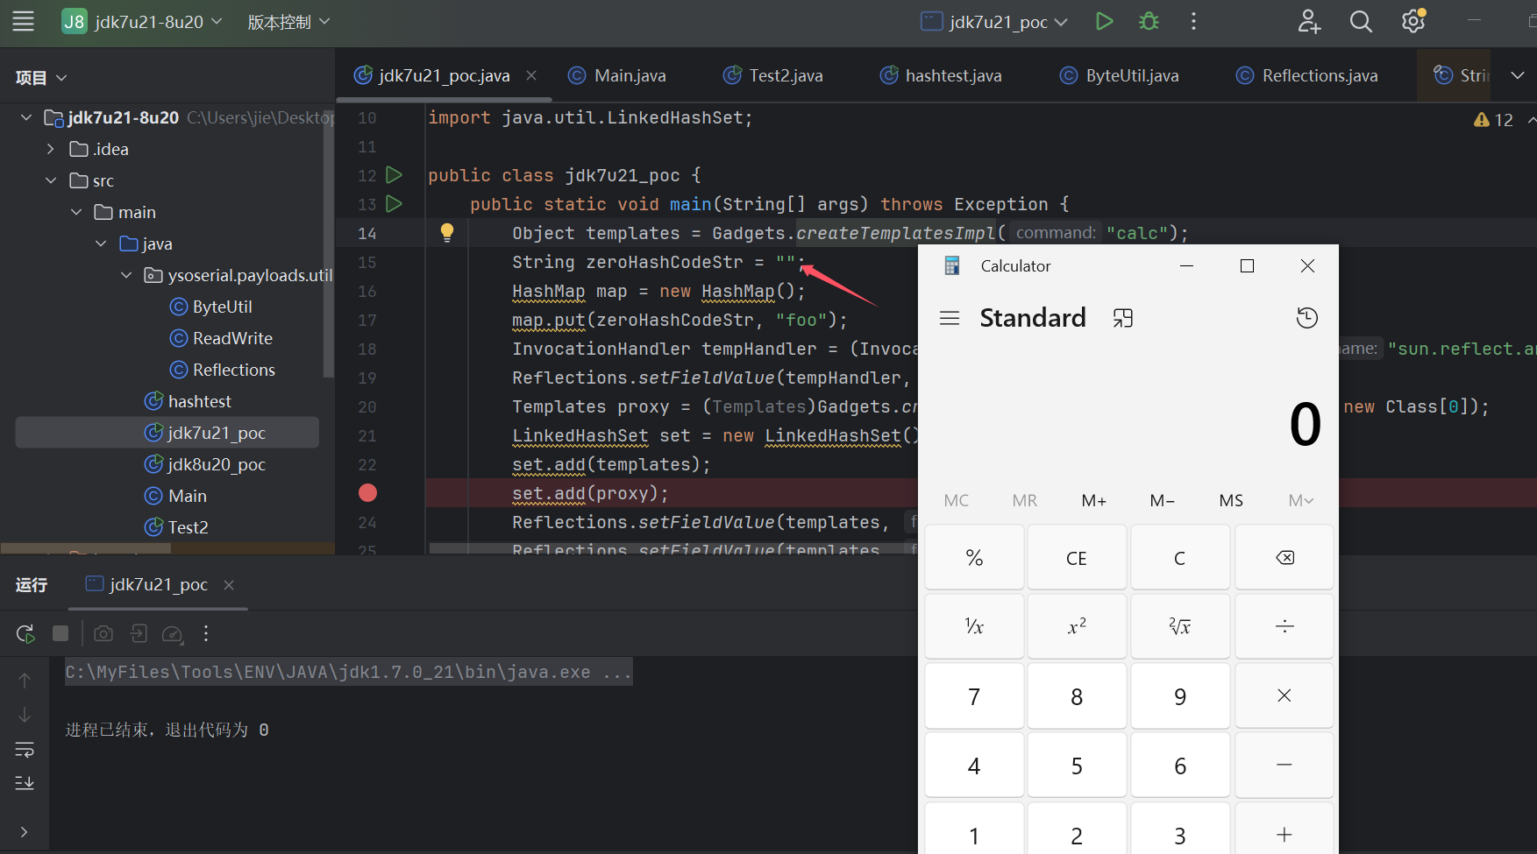Image resolution: width=1537 pixels, height=854 pixels.
Task: Click the Calculator x squared button
Action: click(1077, 626)
